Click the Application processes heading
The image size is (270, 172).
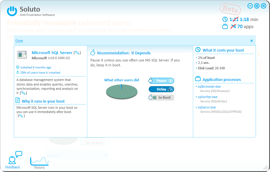[x=222, y=80]
